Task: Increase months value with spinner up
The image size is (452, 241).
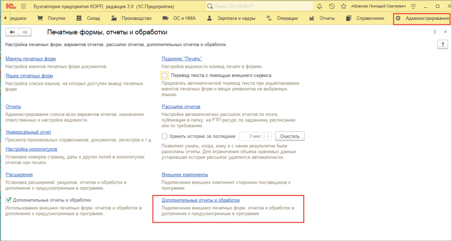Action: [x=267, y=134]
